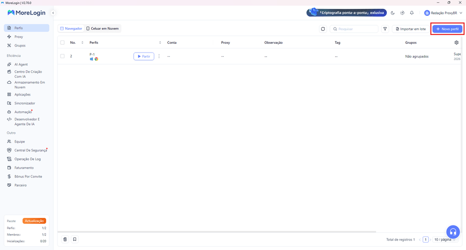
Task: Open more options for profile P-1
Action: click(159, 56)
